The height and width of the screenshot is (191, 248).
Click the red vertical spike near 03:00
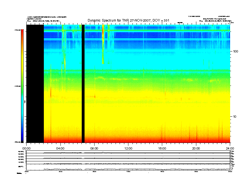[51, 93]
